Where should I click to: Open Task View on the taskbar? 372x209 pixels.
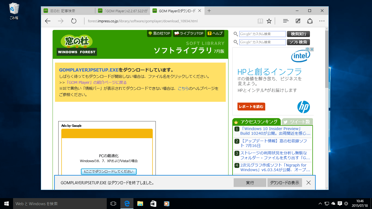click(113, 204)
